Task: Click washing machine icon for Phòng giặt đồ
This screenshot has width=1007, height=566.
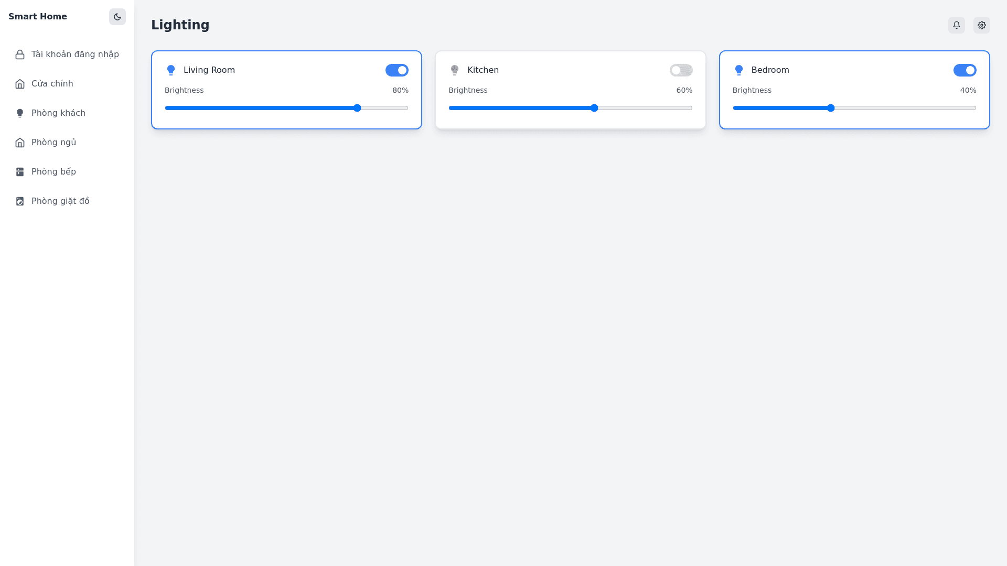Action: point(20,201)
